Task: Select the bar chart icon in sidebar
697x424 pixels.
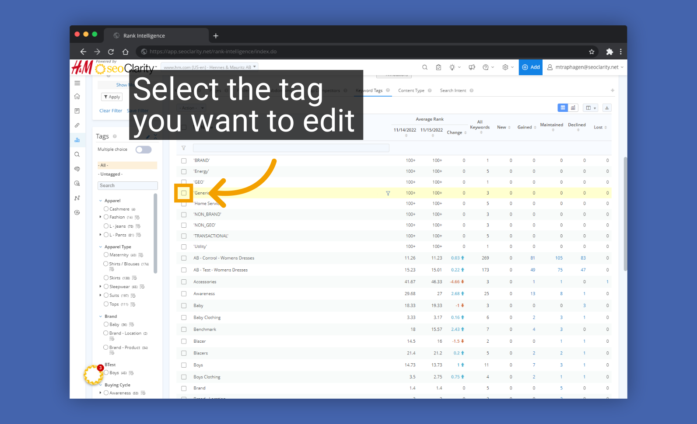Action: tap(77, 140)
